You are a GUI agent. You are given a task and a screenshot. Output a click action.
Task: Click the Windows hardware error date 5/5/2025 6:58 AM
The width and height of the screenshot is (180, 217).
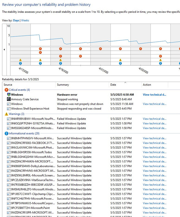click(122, 95)
